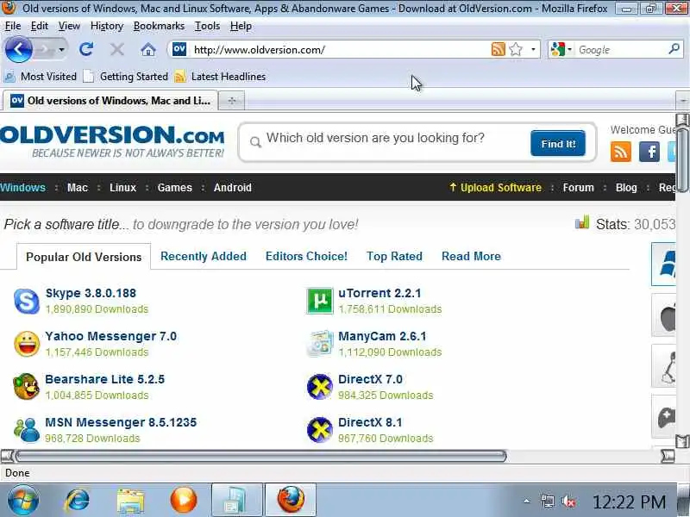Click the Upload Software link
The height and width of the screenshot is (517, 690).
coord(495,188)
